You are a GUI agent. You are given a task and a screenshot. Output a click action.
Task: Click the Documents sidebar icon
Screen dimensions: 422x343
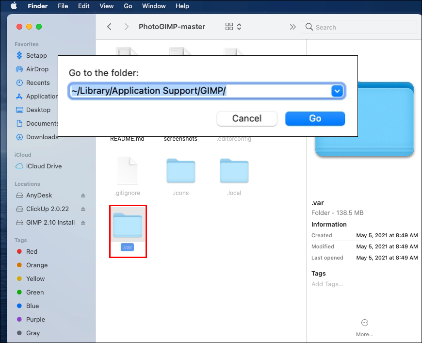19,123
